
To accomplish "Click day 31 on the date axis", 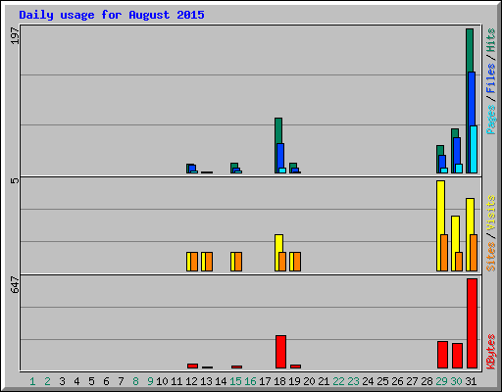I will point(471,381).
